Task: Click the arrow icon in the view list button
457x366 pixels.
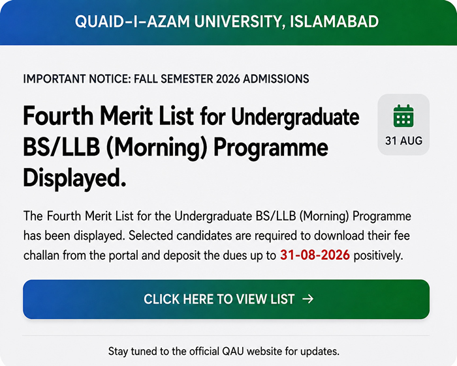Action: point(307,299)
